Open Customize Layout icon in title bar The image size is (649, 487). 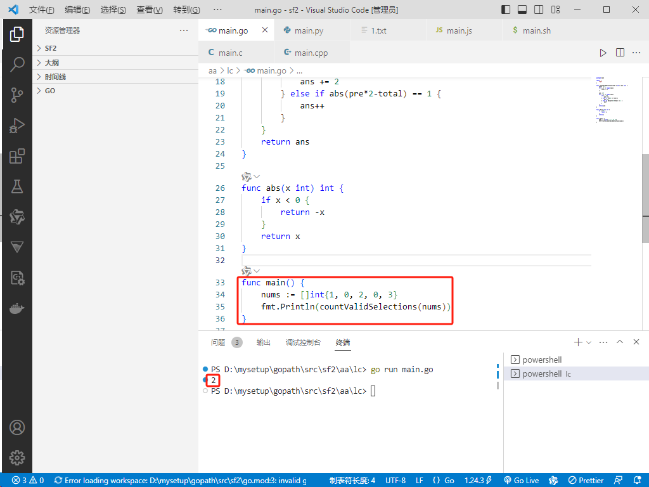(555, 10)
